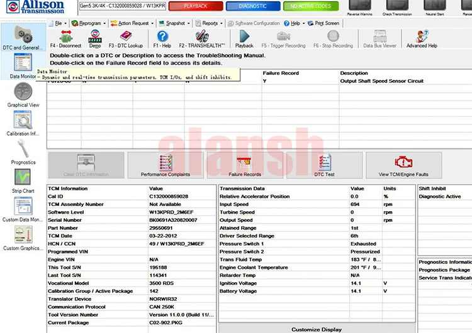Run the DTC Test
The image size is (472, 333).
(x=324, y=165)
